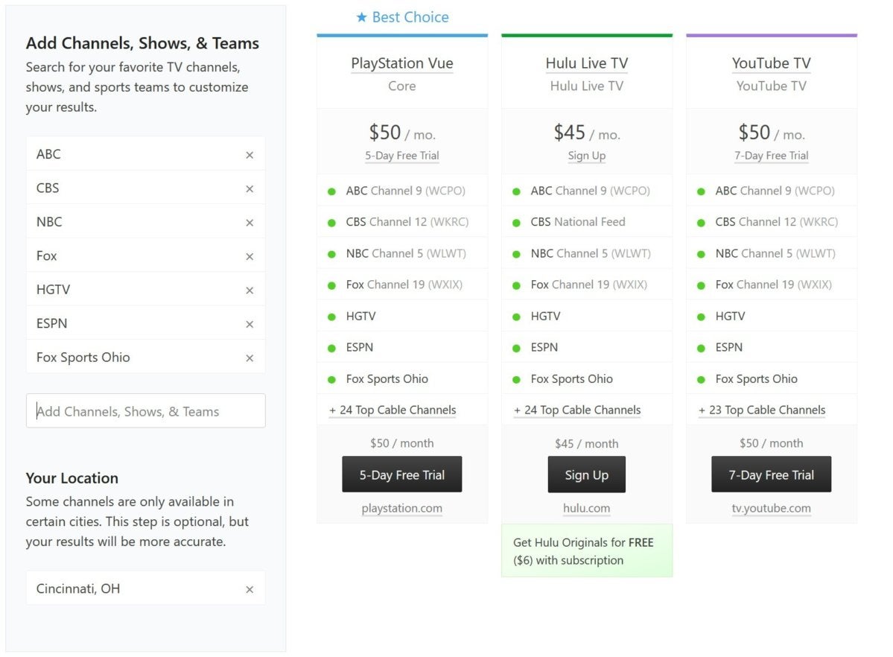Click YouTube TV 7-Day Free Trial text link

(x=771, y=156)
